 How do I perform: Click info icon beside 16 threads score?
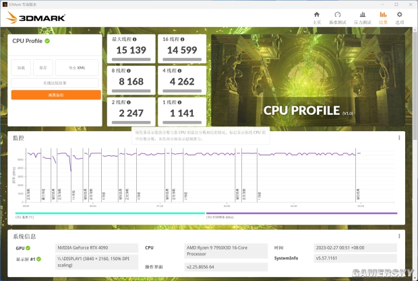click(x=182, y=40)
